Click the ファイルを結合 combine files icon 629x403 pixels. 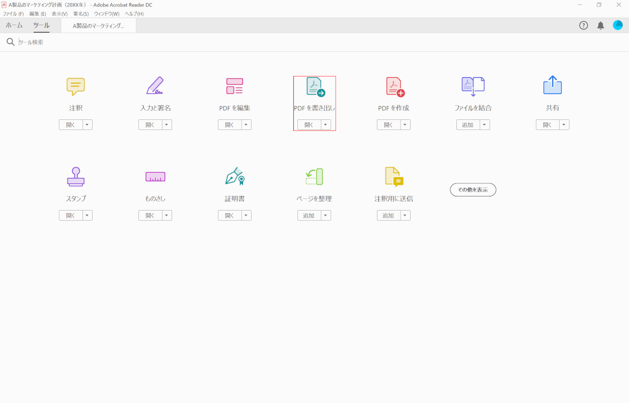point(473,87)
